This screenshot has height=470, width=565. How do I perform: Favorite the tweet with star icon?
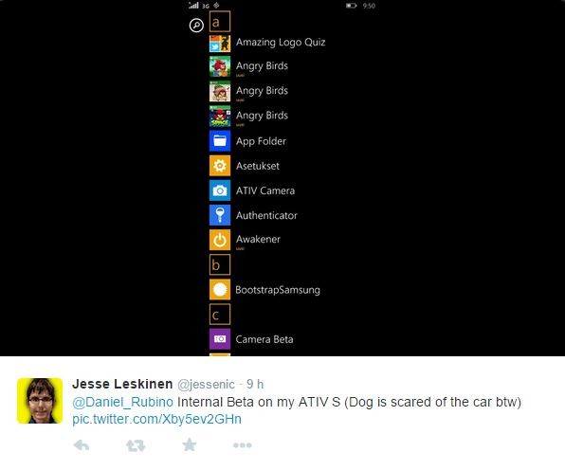click(190, 445)
